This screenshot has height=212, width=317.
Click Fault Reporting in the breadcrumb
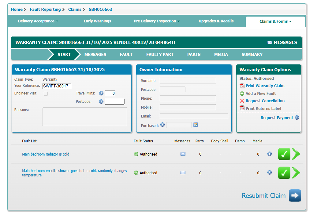point(45,10)
